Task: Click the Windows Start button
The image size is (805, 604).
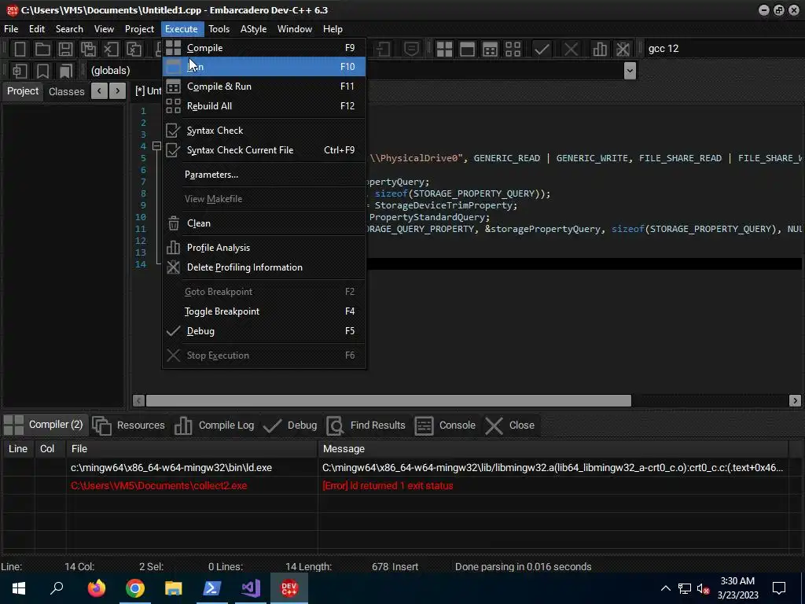Action: point(19,588)
